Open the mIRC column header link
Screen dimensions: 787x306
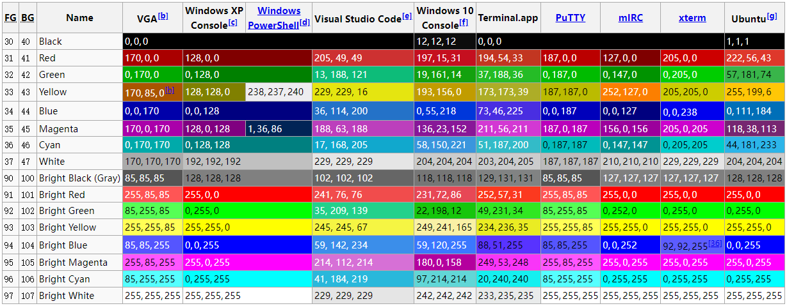pos(631,18)
